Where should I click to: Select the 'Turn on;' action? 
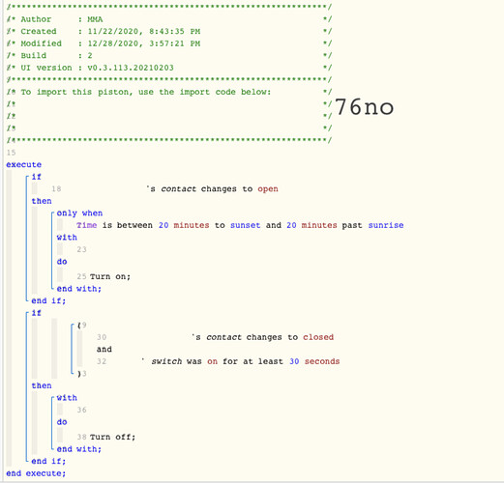click(x=110, y=276)
